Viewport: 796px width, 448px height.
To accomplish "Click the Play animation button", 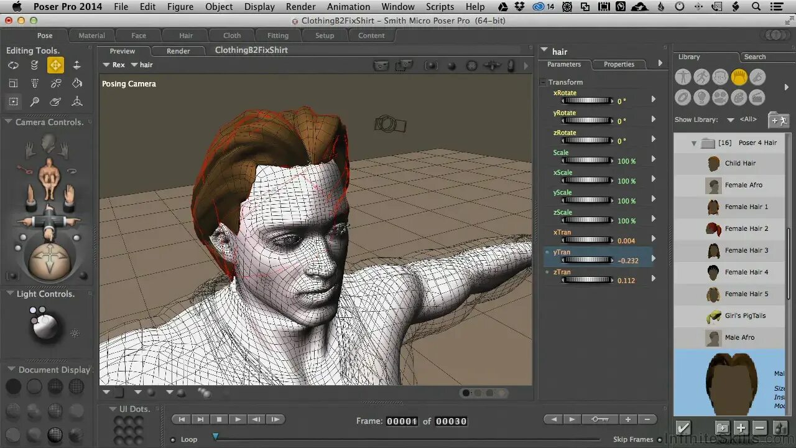I will [238, 419].
